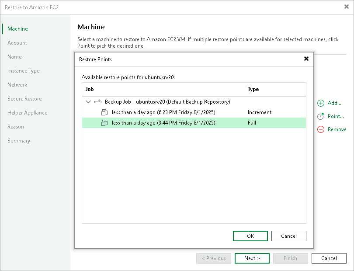The image size is (354, 271).
Task: Click the Point... link
Action: click(336, 116)
